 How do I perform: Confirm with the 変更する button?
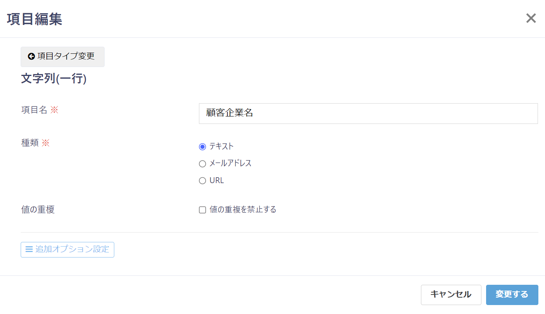[x=512, y=295]
